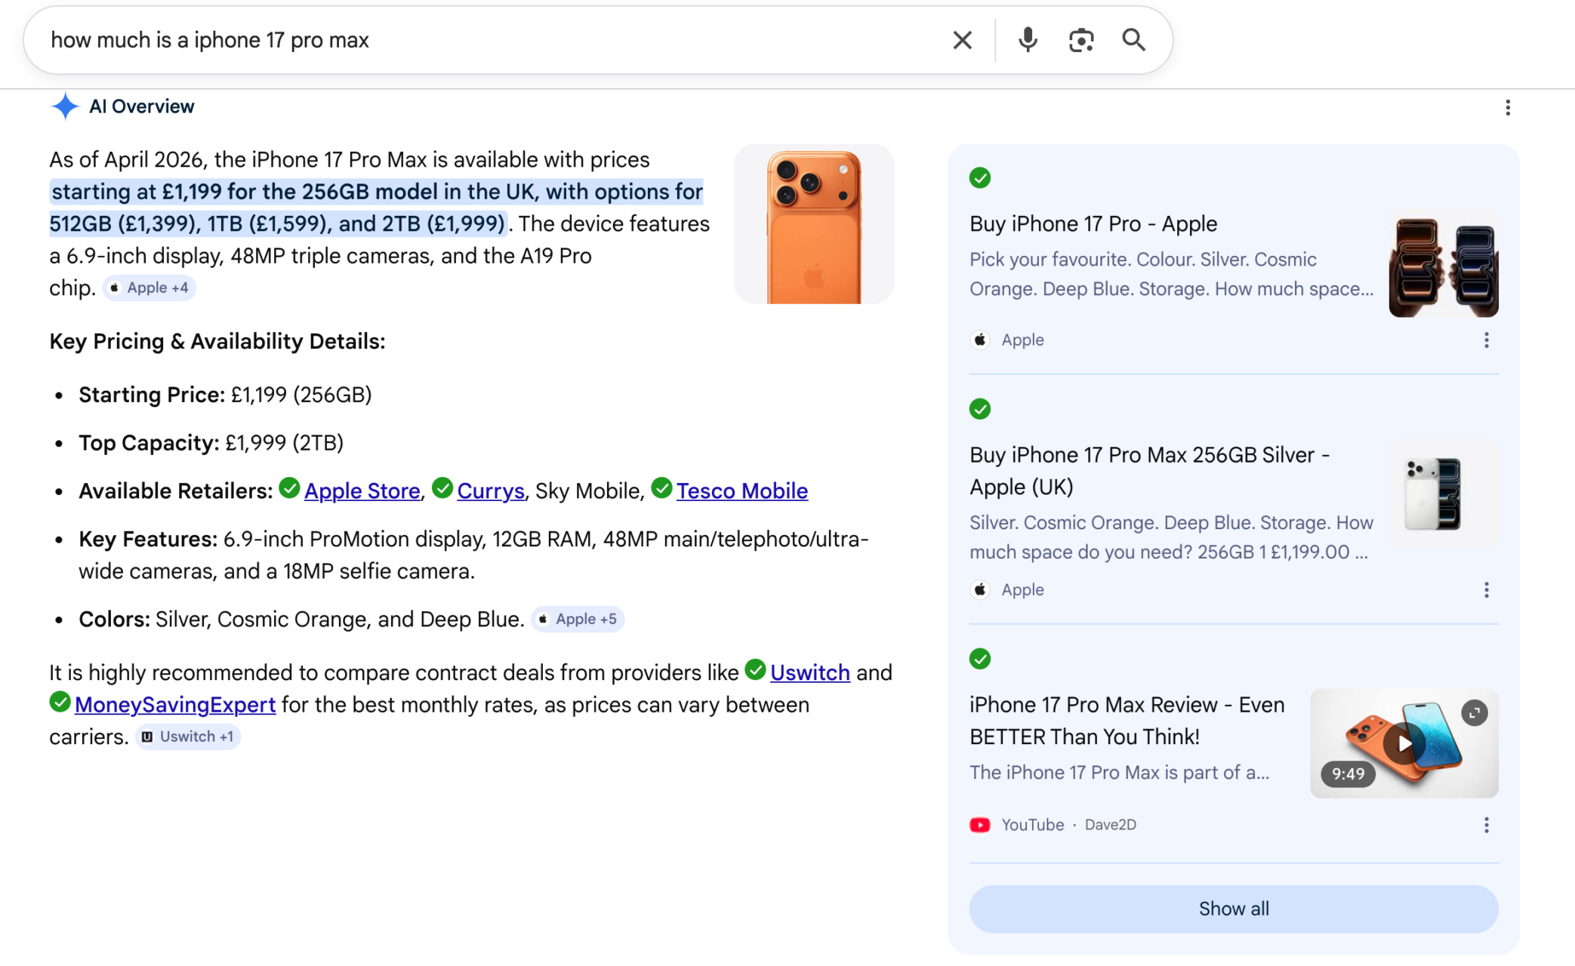Viewport: 1575px width, 966px height.
Task: Open the orange iPhone 17 Pro Max image
Action: (814, 224)
